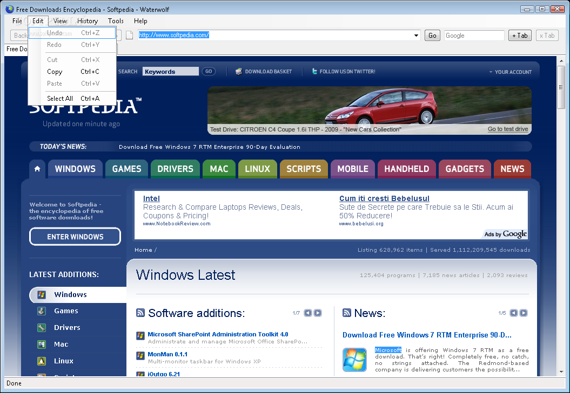Open Microsoft SharePoint Administration Toolkit 4.0 link
The height and width of the screenshot is (393, 570).
coord(218,334)
